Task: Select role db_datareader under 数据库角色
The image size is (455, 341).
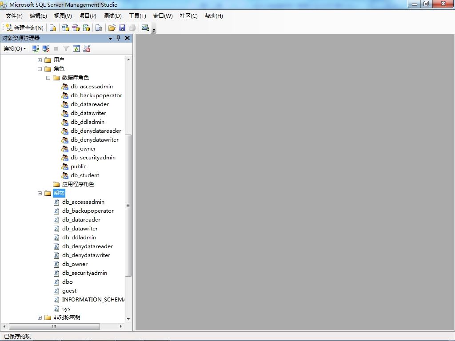Action: [x=90, y=104]
